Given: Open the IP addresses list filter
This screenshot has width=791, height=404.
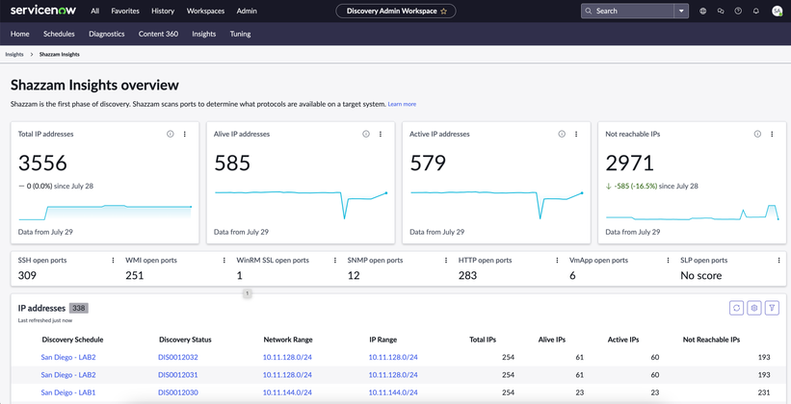Looking at the screenshot, I should pos(773,308).
